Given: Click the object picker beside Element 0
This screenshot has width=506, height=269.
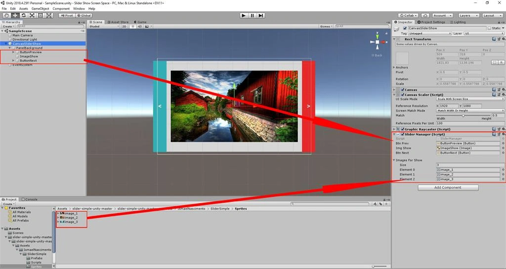Looking at the screenshot, I should (503, 170).
